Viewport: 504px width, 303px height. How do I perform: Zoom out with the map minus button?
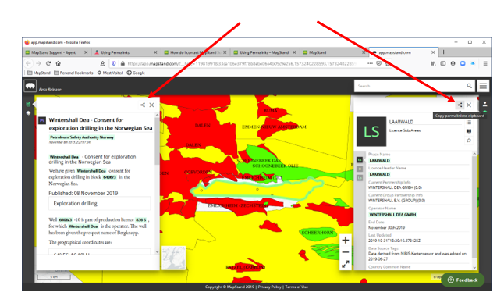[x=346, y=252]
